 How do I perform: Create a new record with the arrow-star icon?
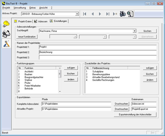click(115, 14)
